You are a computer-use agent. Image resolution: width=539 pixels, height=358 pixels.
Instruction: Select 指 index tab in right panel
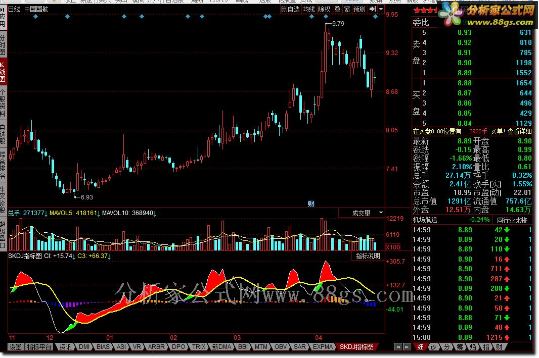486,347
